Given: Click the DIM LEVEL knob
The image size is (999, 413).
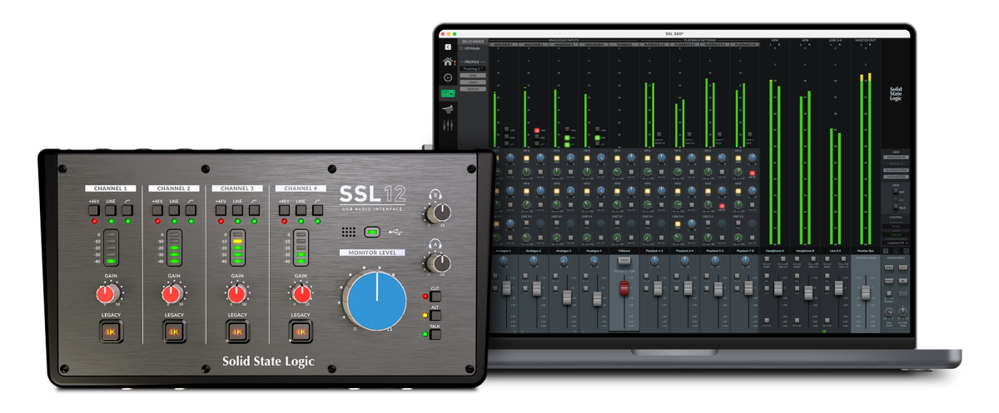Looking at the screenshot, I should [888, 312].
